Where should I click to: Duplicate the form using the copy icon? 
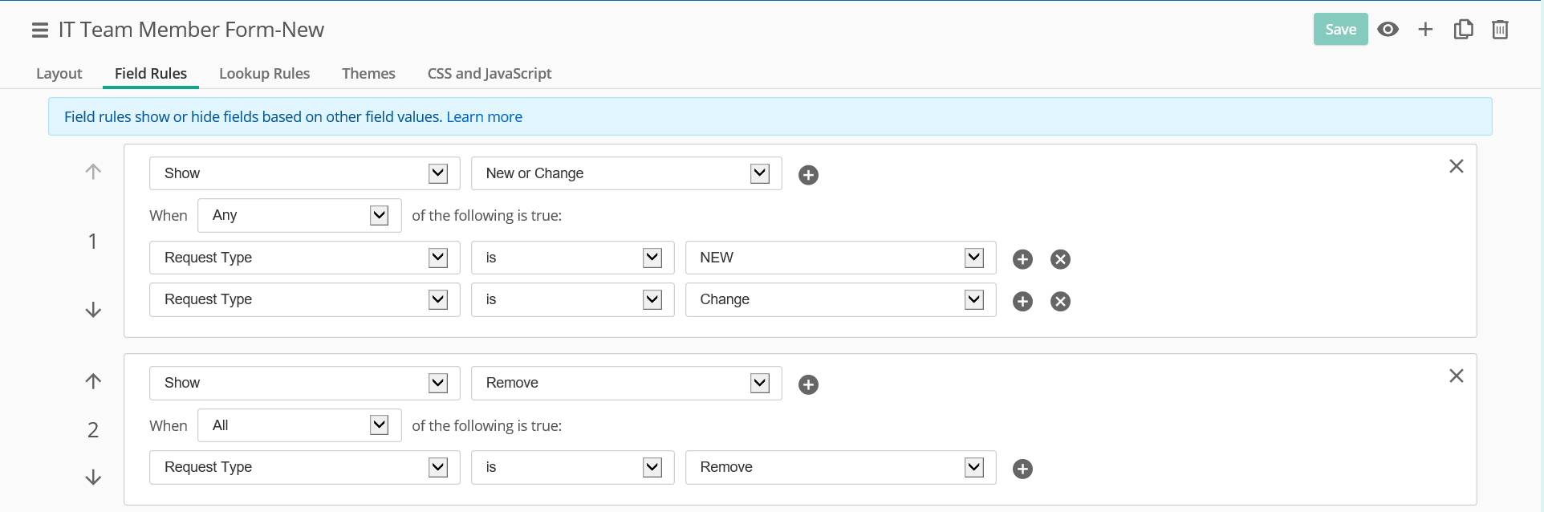pos(1463,30)
